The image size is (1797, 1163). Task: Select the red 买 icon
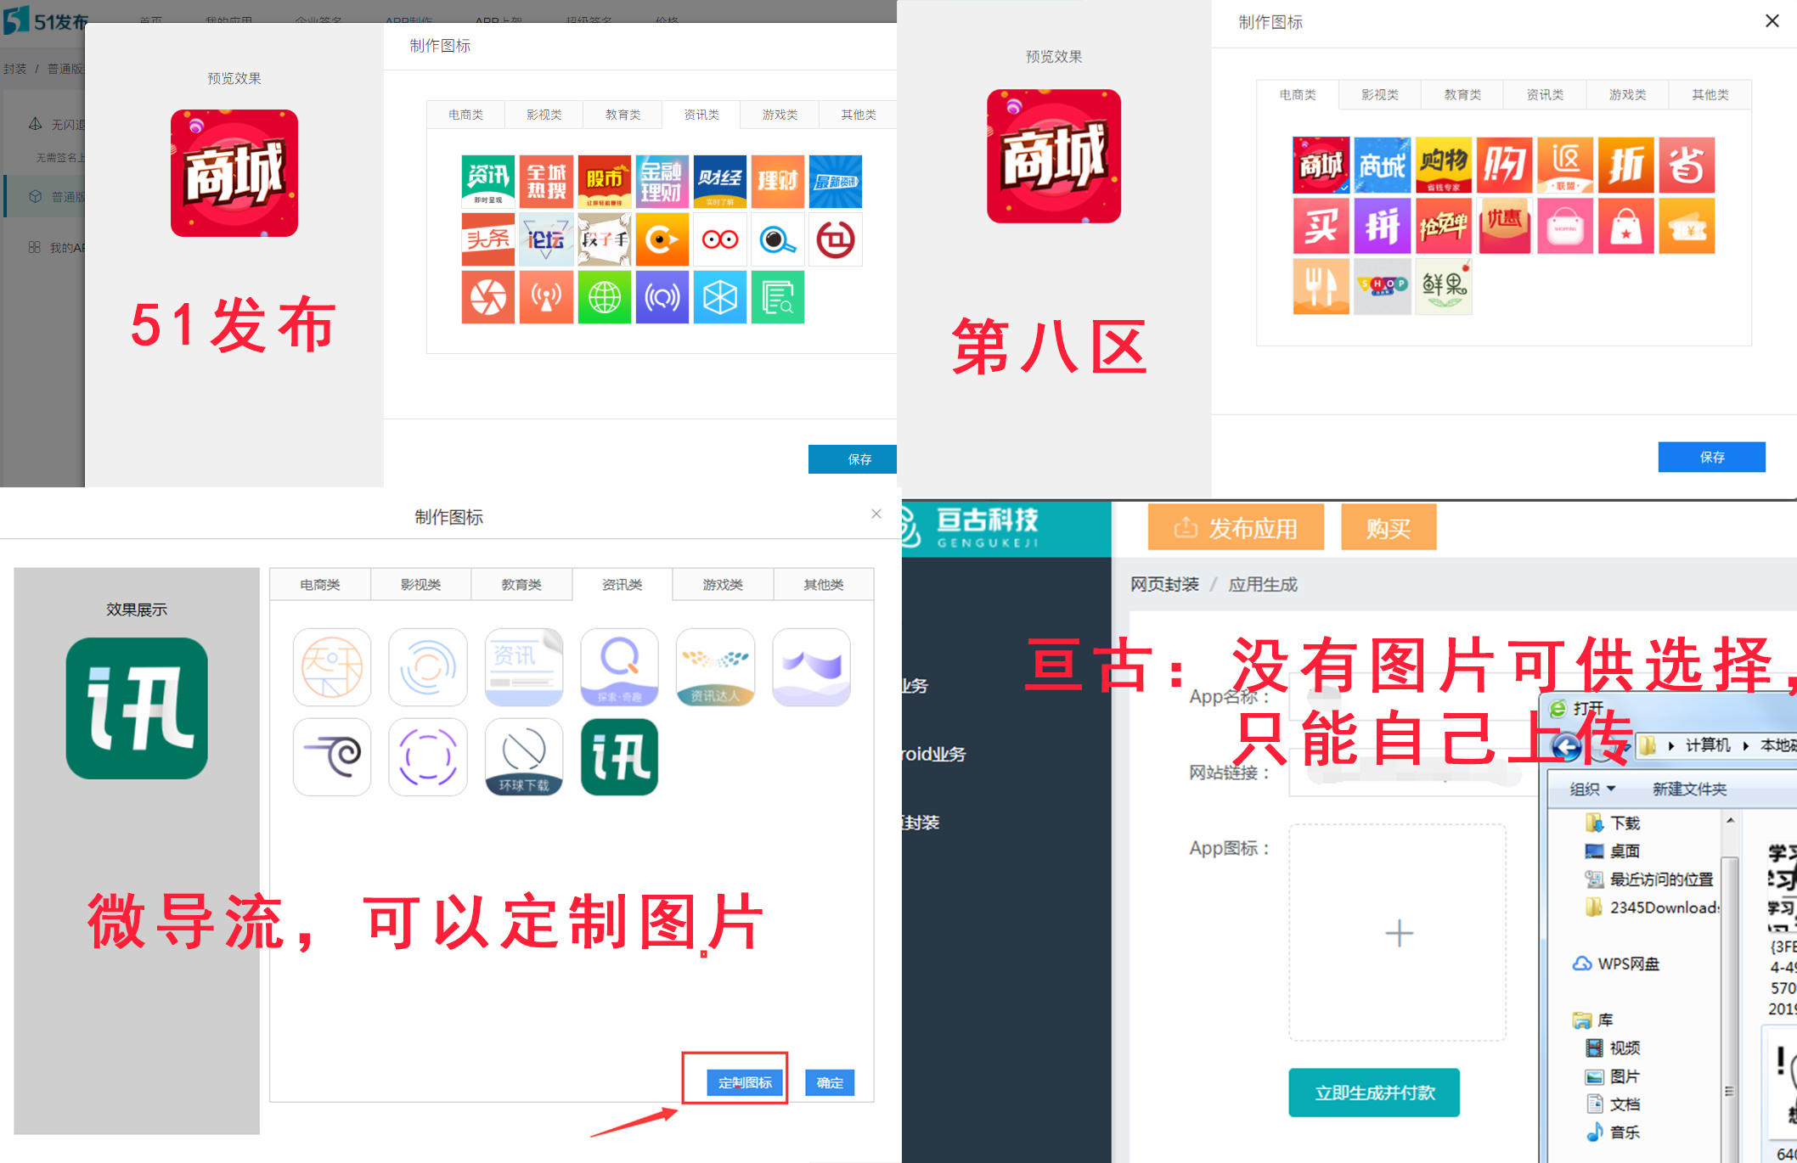1321,226
